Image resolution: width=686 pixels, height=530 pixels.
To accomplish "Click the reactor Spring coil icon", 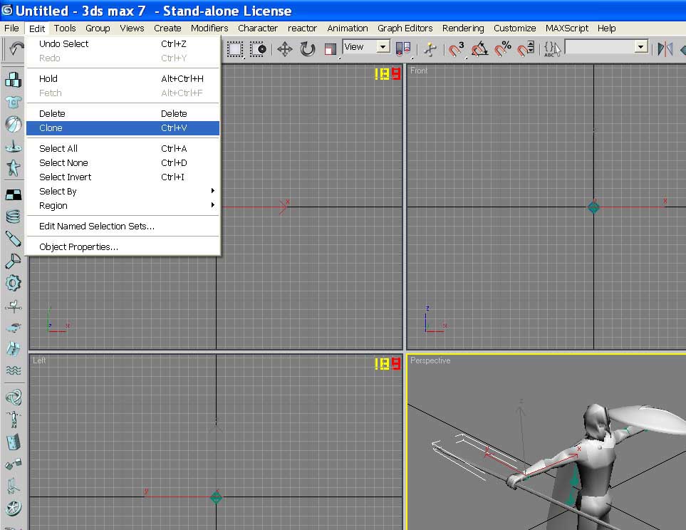I will click(x=13, y=217).
